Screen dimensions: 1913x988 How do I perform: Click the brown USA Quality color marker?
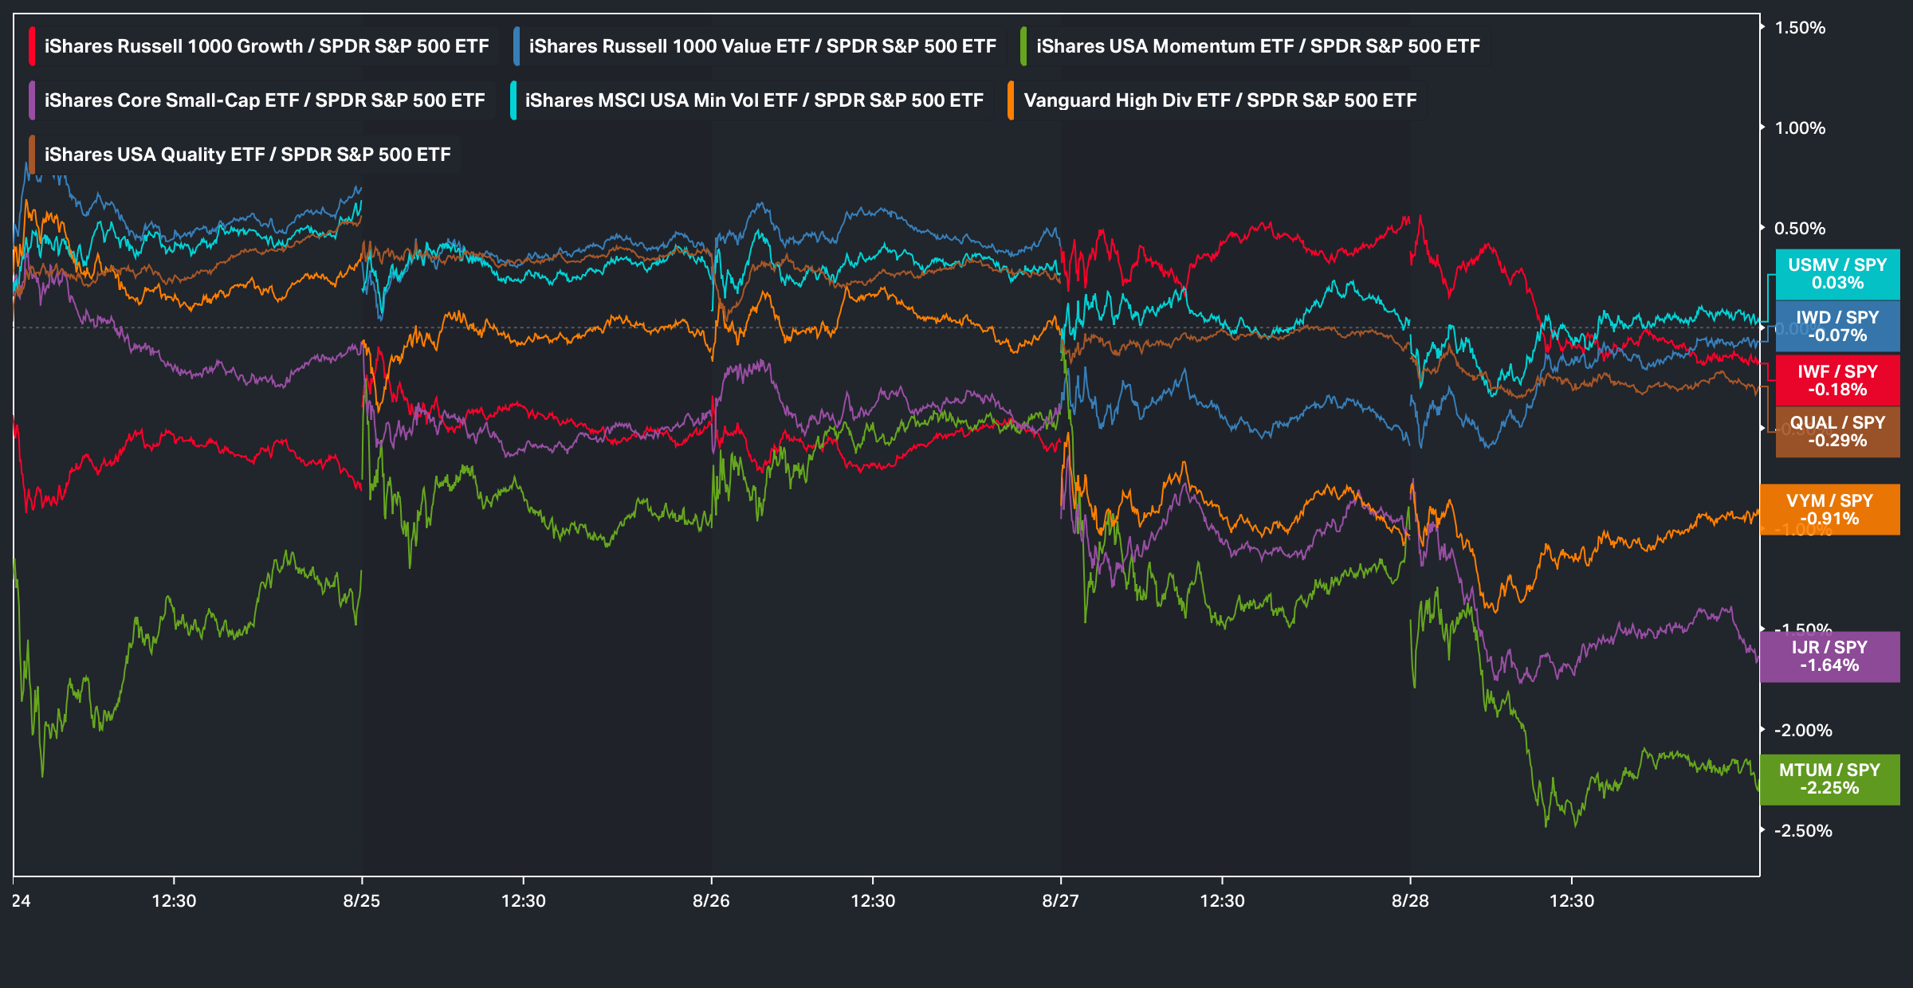point(32,155)
